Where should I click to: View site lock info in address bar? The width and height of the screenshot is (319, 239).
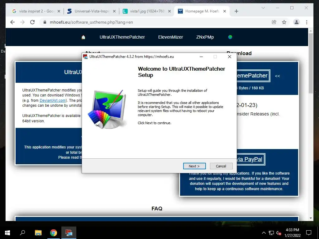click(45, 22)
